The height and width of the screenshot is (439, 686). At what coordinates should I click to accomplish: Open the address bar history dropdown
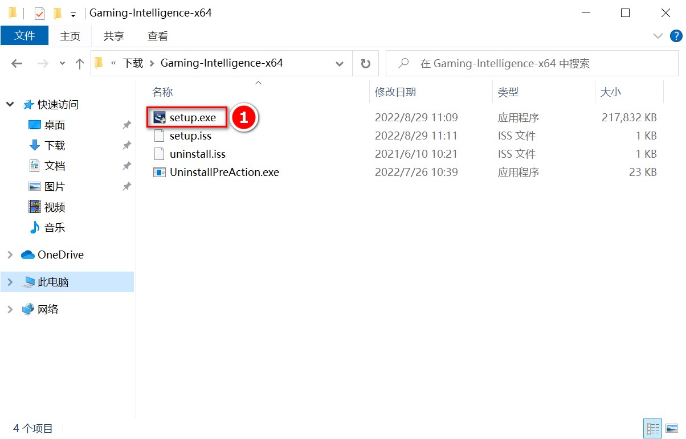(340, 64)
